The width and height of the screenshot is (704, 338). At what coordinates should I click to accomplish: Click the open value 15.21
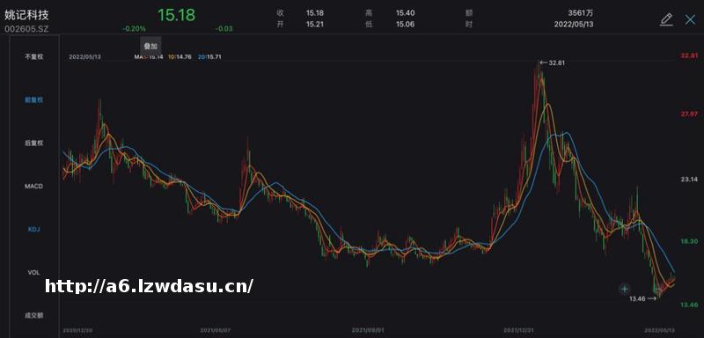click(315, 25)
